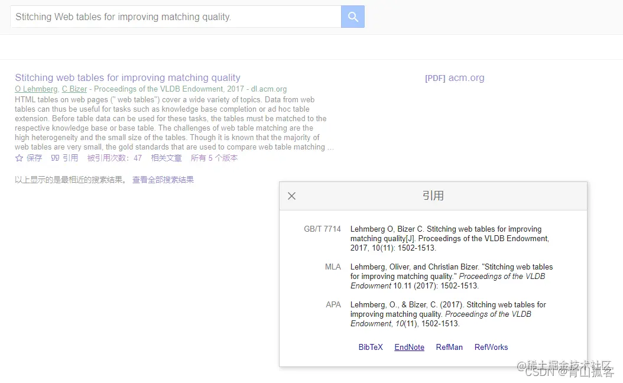
Task: Show 所有 5 个版本 all versions
Action: click(214, 158)
